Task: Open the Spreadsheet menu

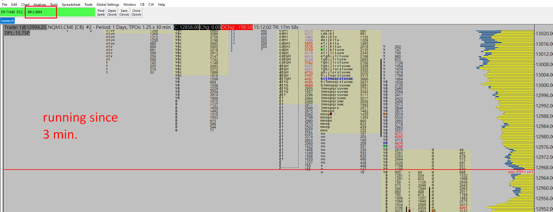Action: [71, 5]
